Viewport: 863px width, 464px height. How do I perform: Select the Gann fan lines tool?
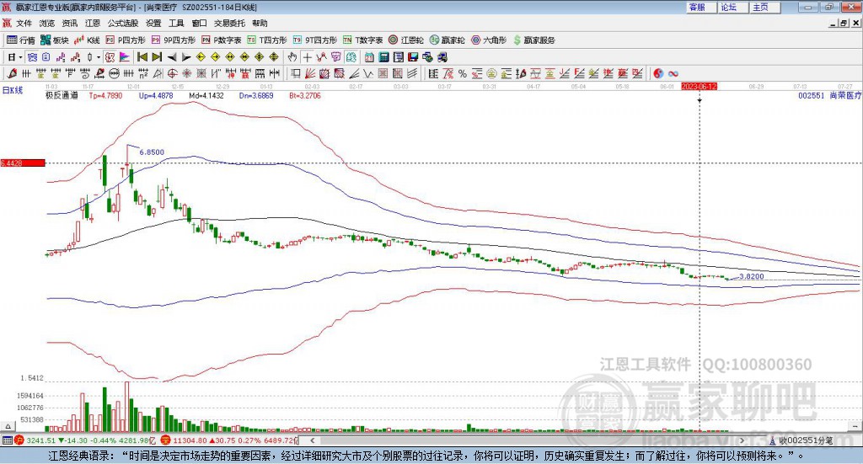pos(309,73)
